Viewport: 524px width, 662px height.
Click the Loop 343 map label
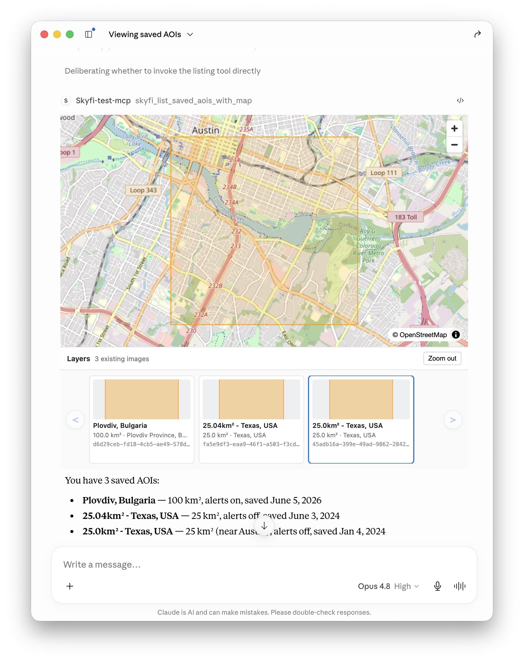(143, 190)
